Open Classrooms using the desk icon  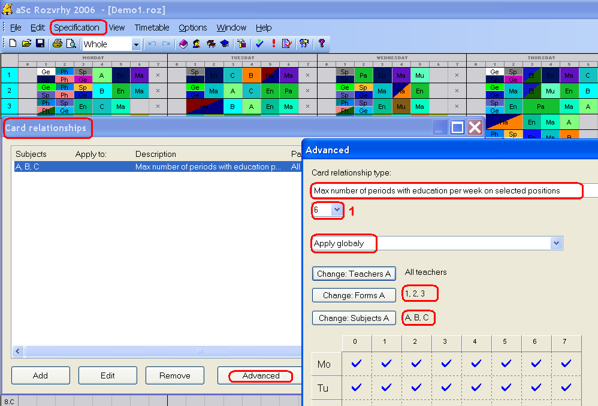(211, 44)
